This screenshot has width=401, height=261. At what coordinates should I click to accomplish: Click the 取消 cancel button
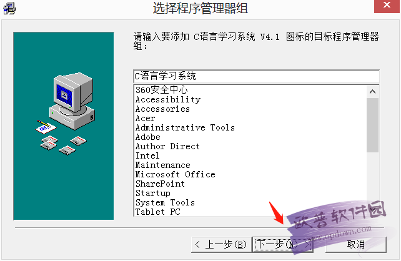click(356, 245)
